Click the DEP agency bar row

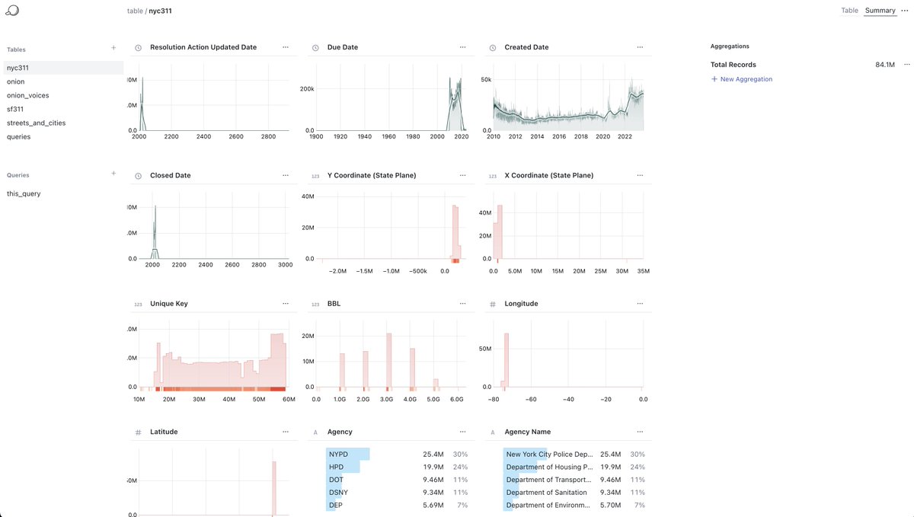point(396,505)
